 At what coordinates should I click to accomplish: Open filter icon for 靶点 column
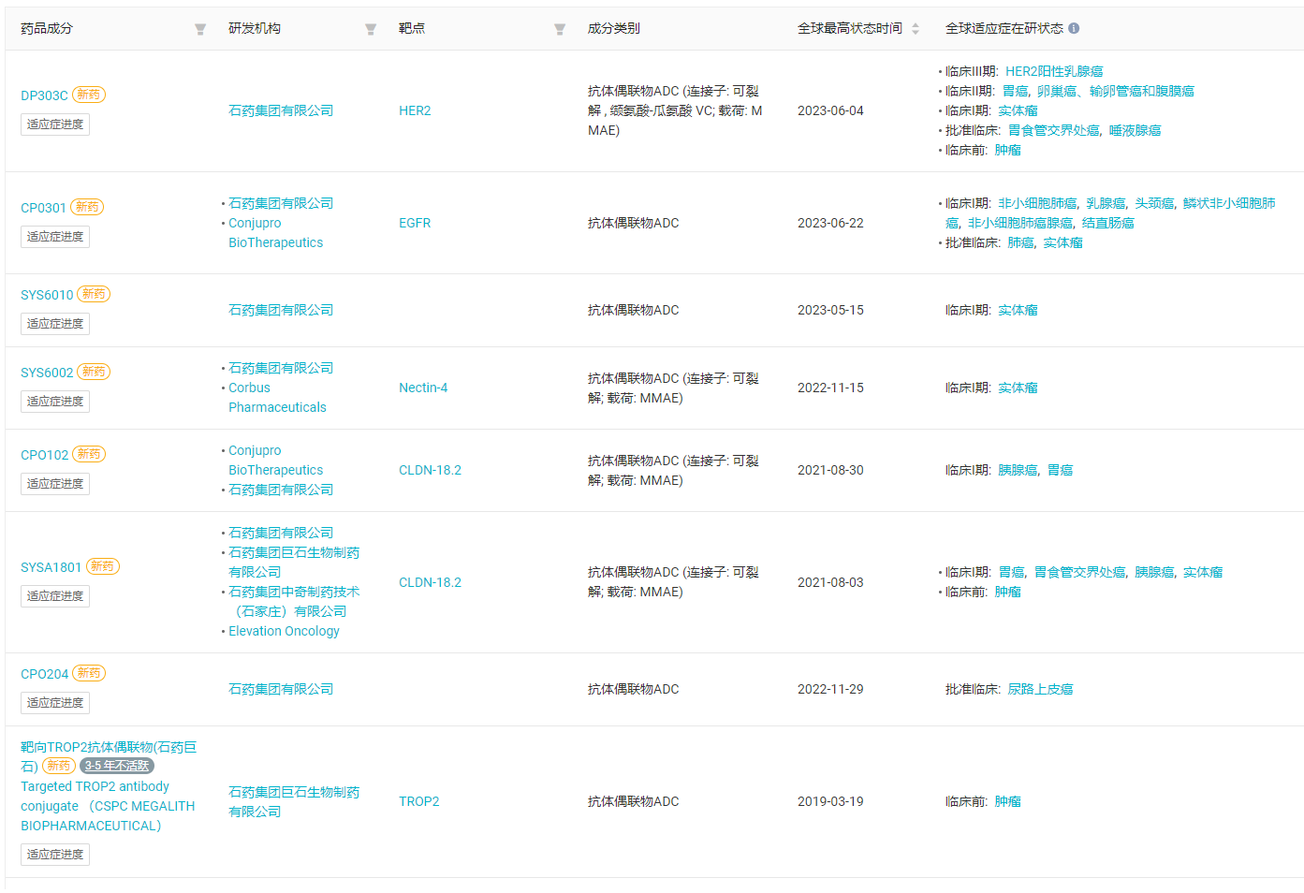click(559, 29)
